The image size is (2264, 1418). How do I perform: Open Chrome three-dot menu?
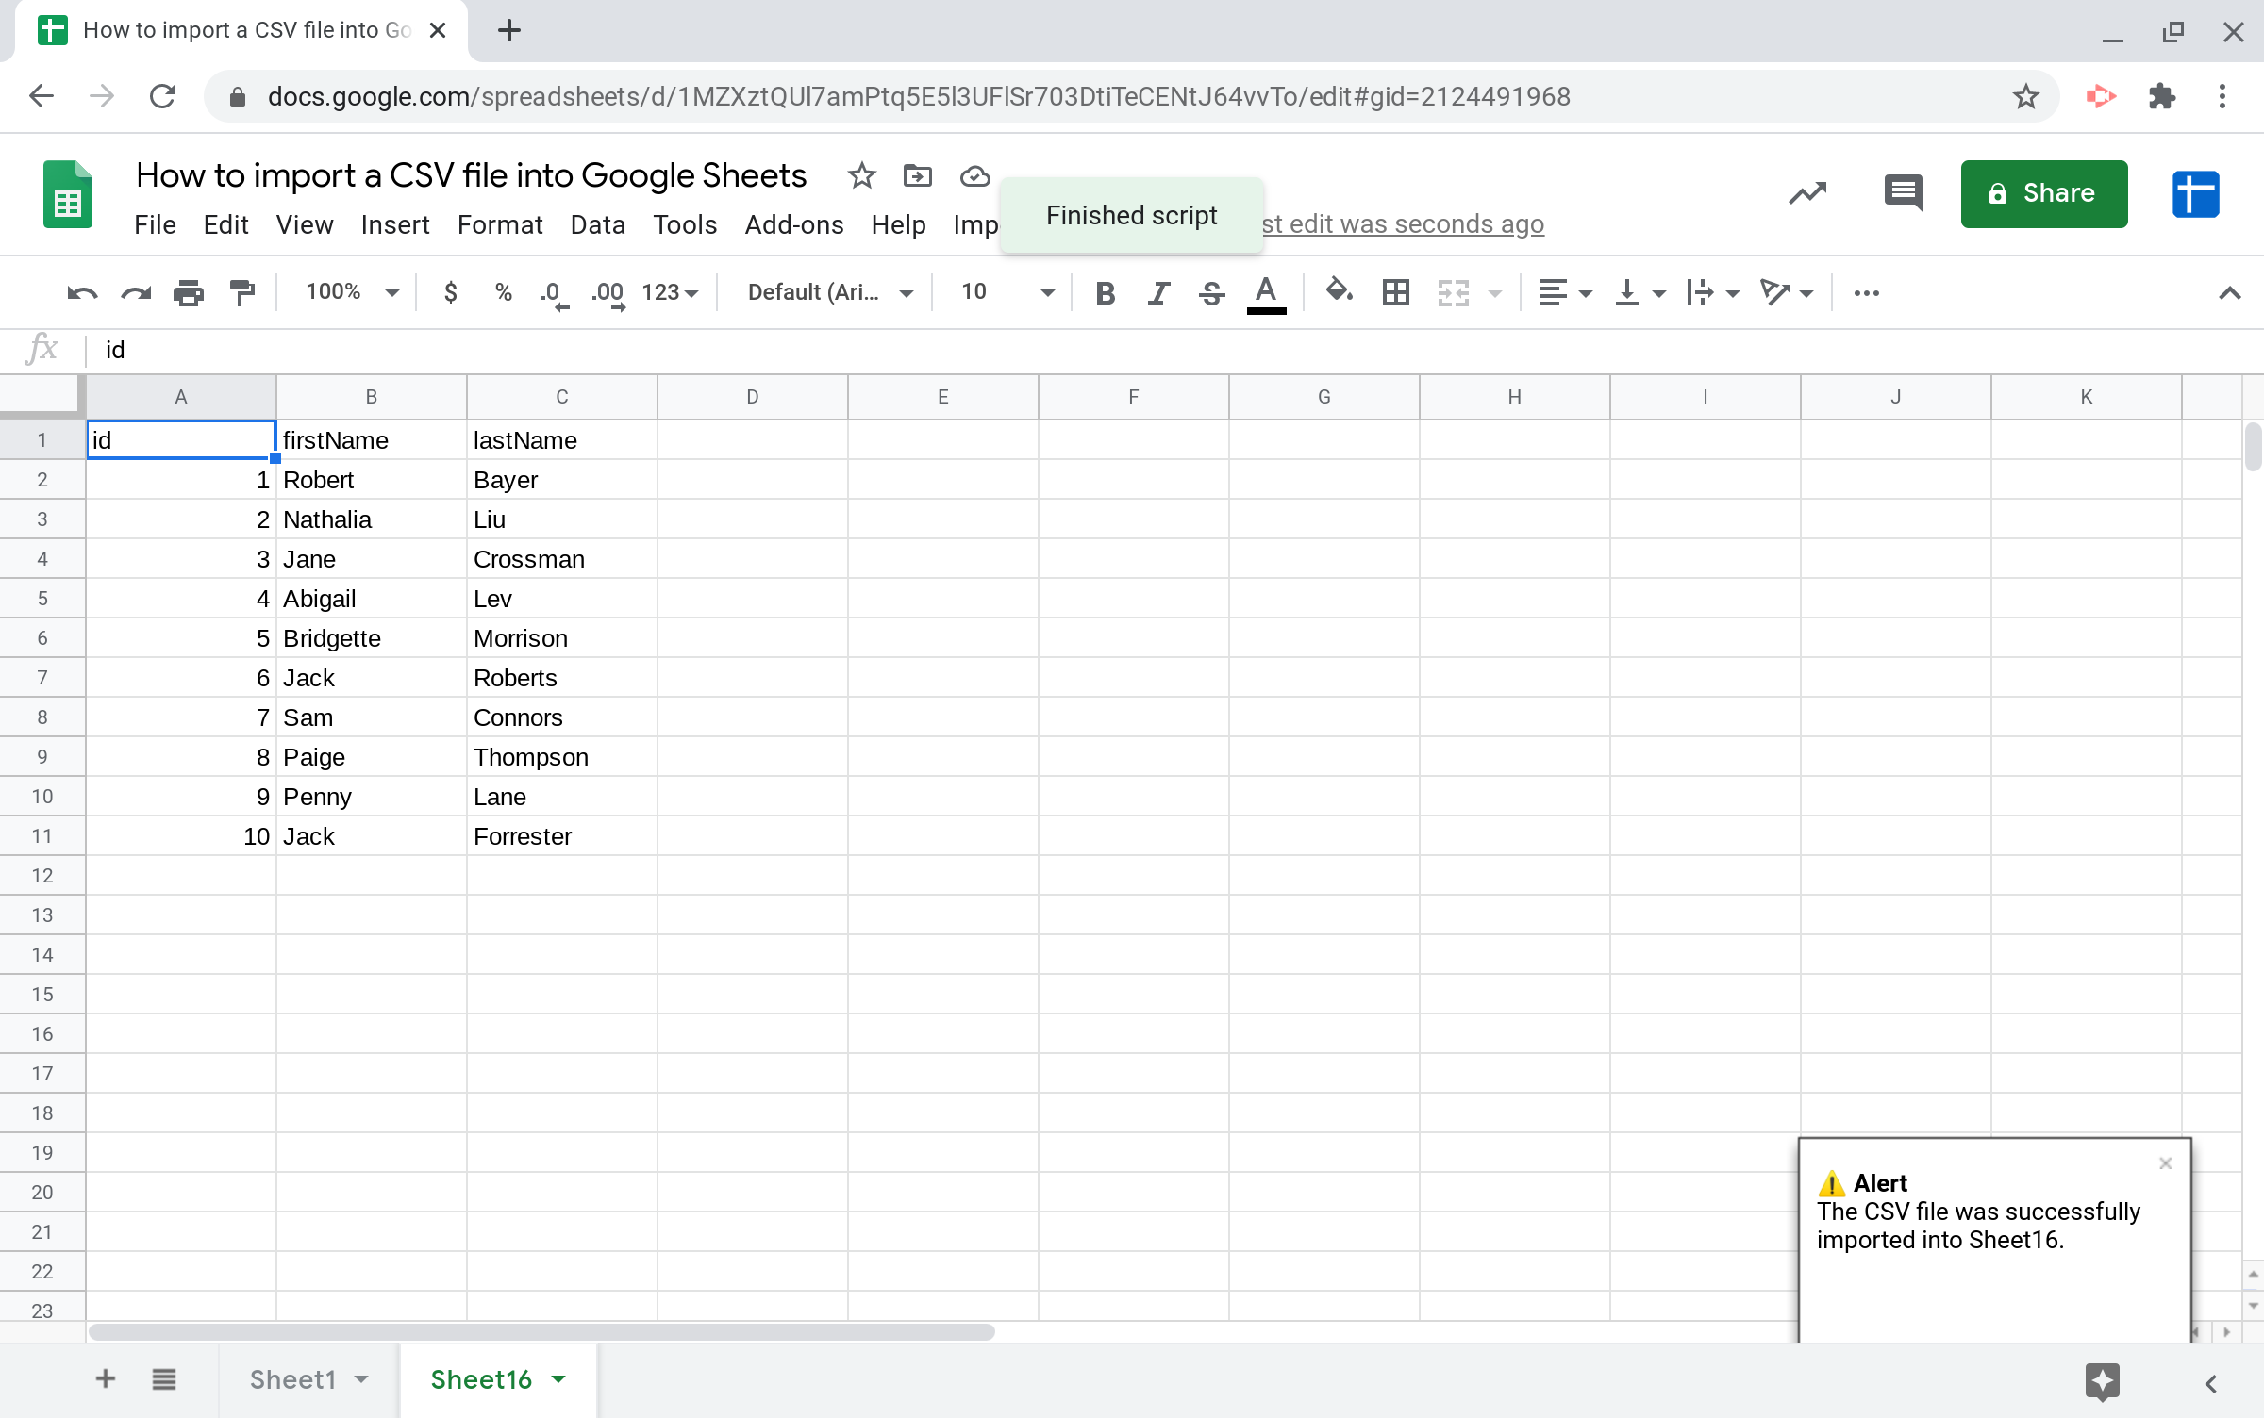2222,96
